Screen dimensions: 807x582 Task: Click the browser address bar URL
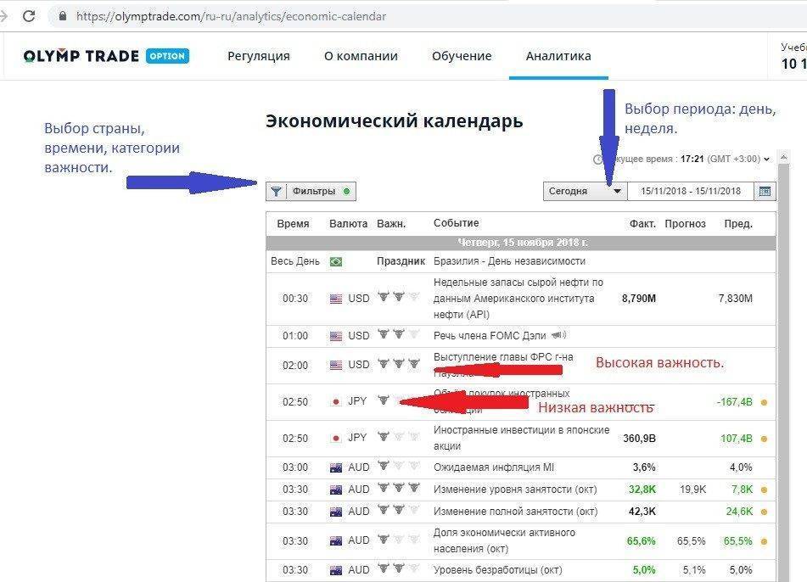231,16
